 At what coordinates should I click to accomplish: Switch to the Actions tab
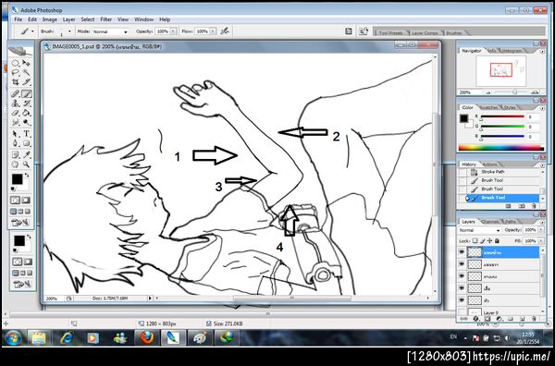click(490, 165)
